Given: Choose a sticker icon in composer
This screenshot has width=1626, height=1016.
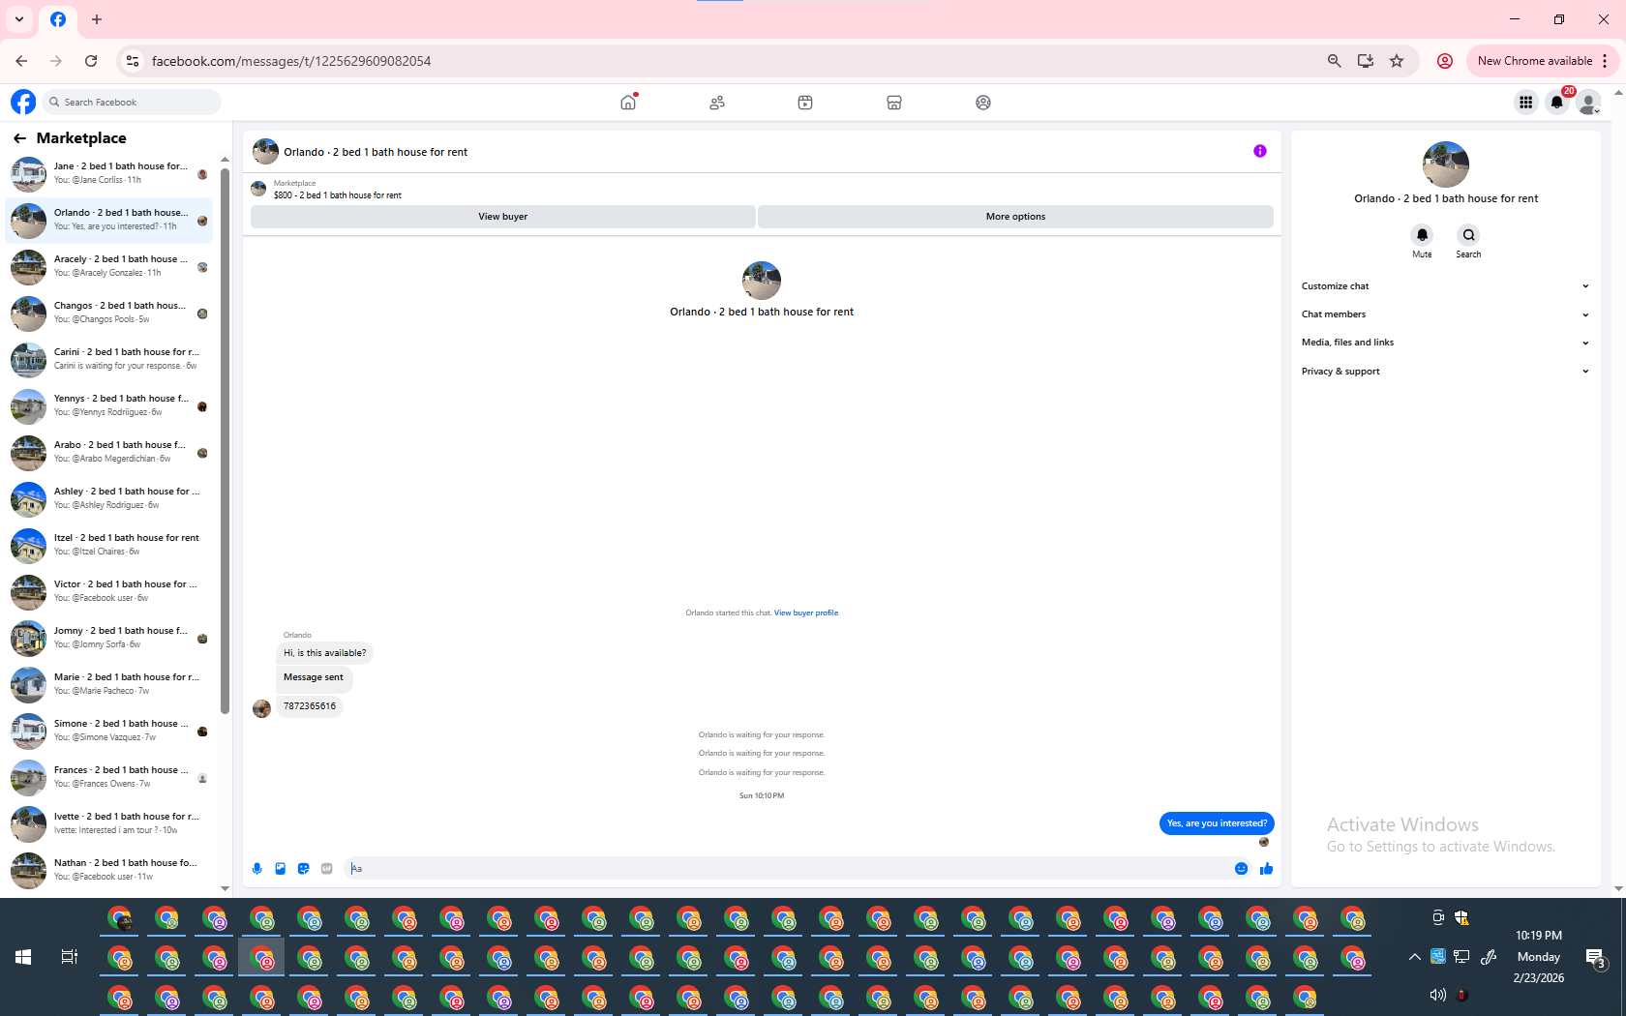Looking at the screenshot, I should click(303, 869).
